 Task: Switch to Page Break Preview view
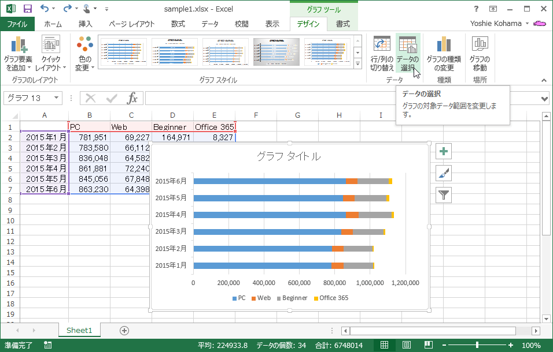click(x=429, y=345)
